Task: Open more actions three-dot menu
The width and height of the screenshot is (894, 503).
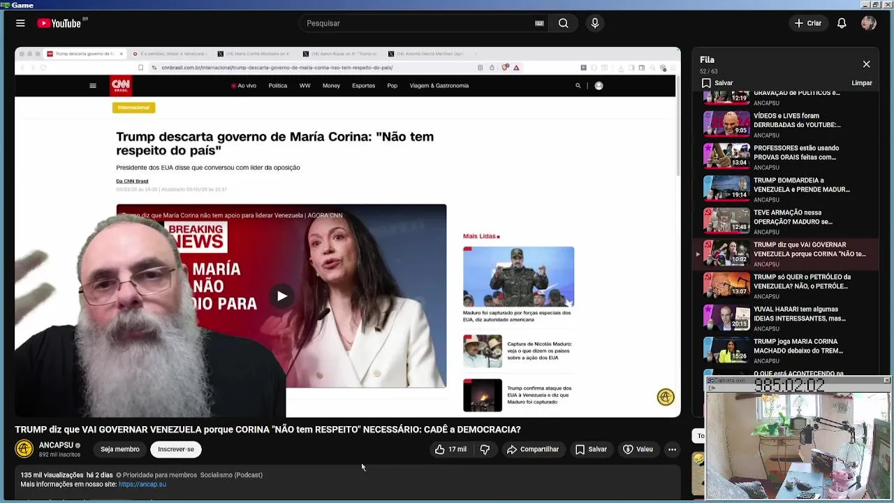Action: point(672,449)
